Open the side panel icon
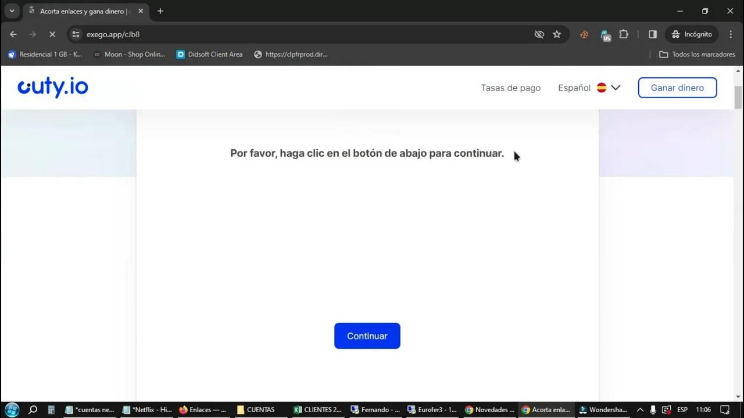Screen dimensions: 744x418 click(x=652, y=34)
